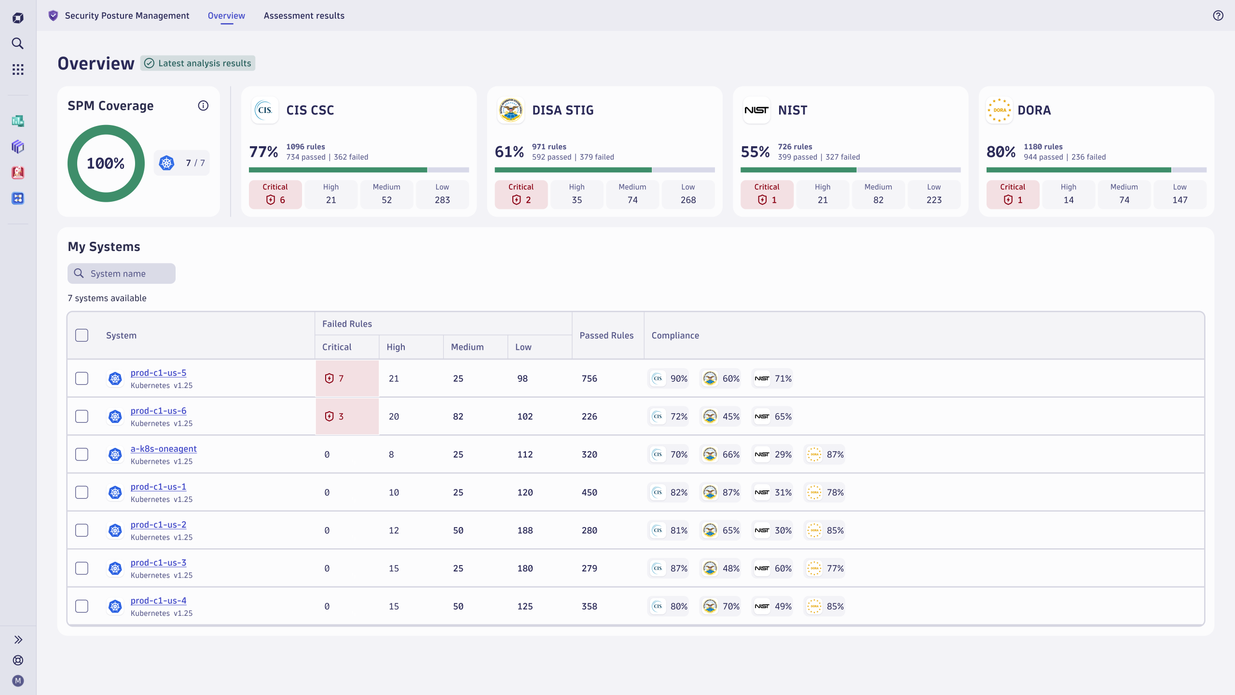The width and height of the screenshot is (1235, 695).
Task: Click the Kubernetes icon next to 7/7 coverage
Action: pos(166,163)
